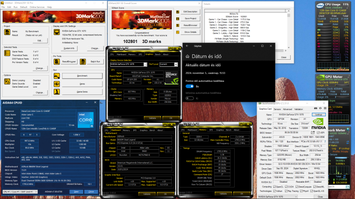355x199 pixels.
Task: Click the Intel logo in CPU Usage gadget
Action: [320, 5]
